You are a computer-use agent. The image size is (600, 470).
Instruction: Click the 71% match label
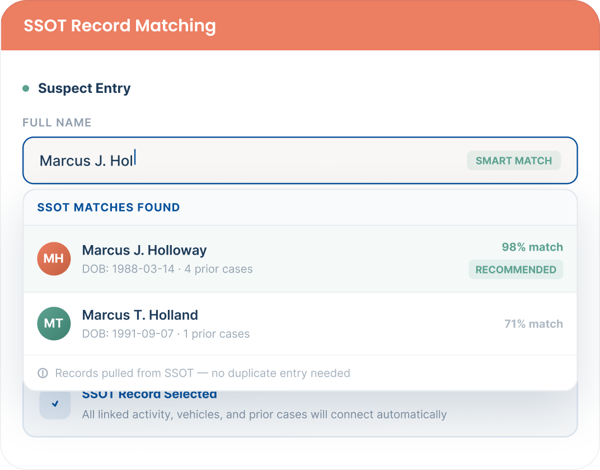click(533, 324)
